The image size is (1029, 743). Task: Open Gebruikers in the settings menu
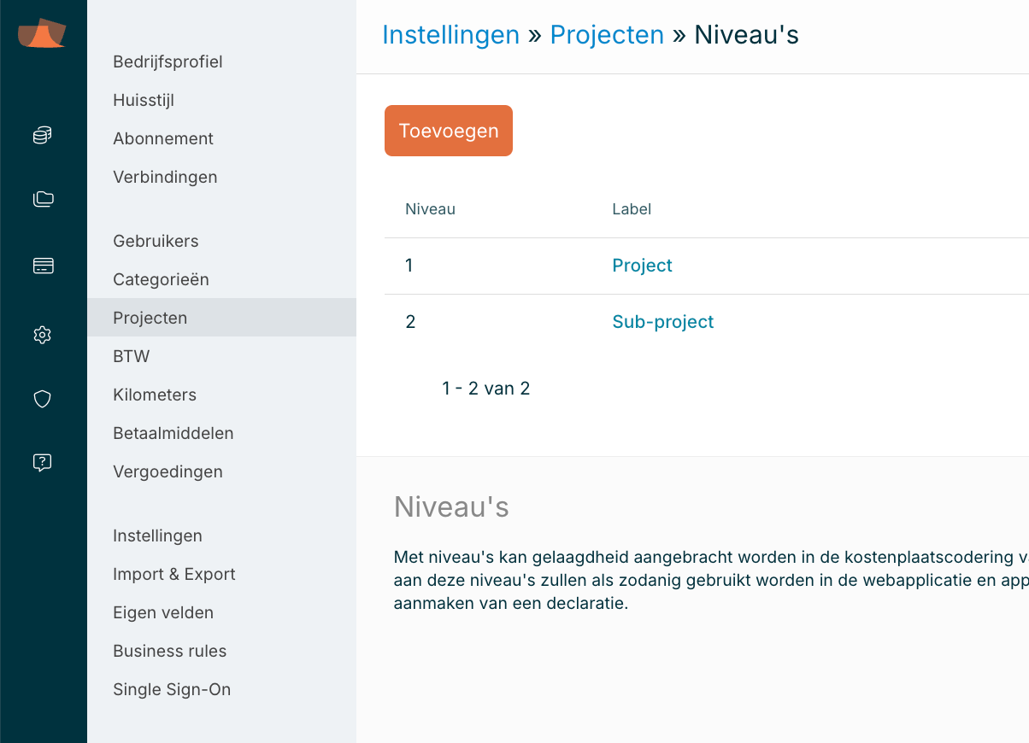156,241
